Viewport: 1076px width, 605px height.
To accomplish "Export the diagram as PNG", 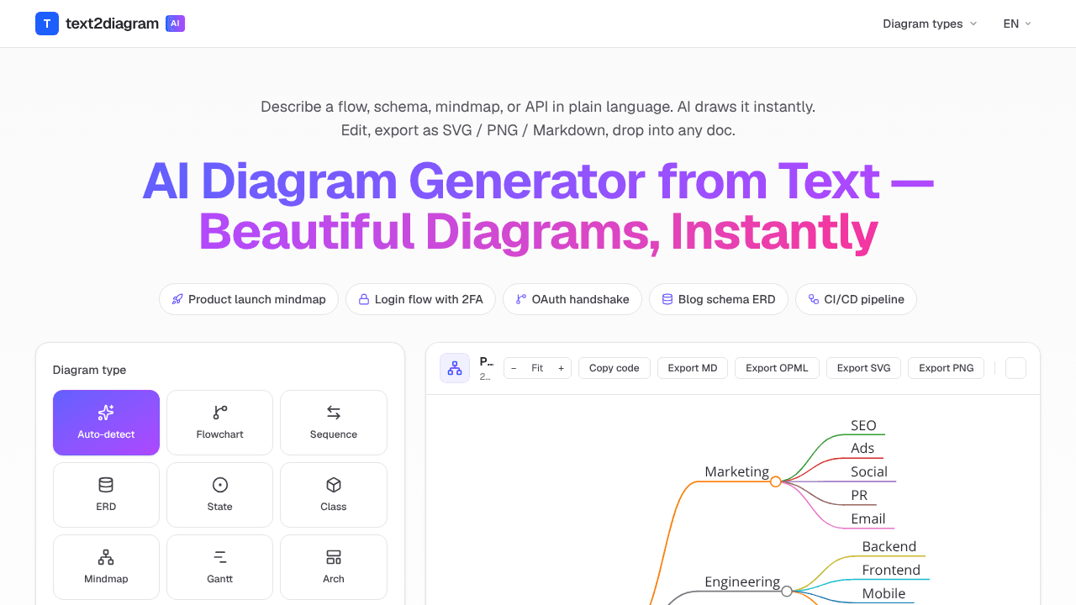I will pyautogui.click(x=946, y=368).
